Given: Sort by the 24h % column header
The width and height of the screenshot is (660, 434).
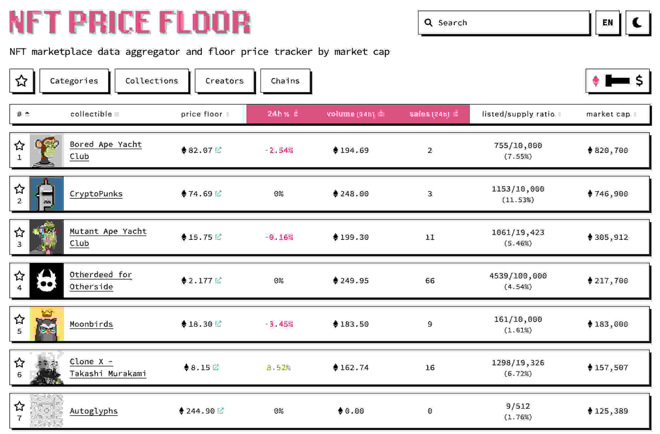Looking at the screenshot, I should [282, 114].
